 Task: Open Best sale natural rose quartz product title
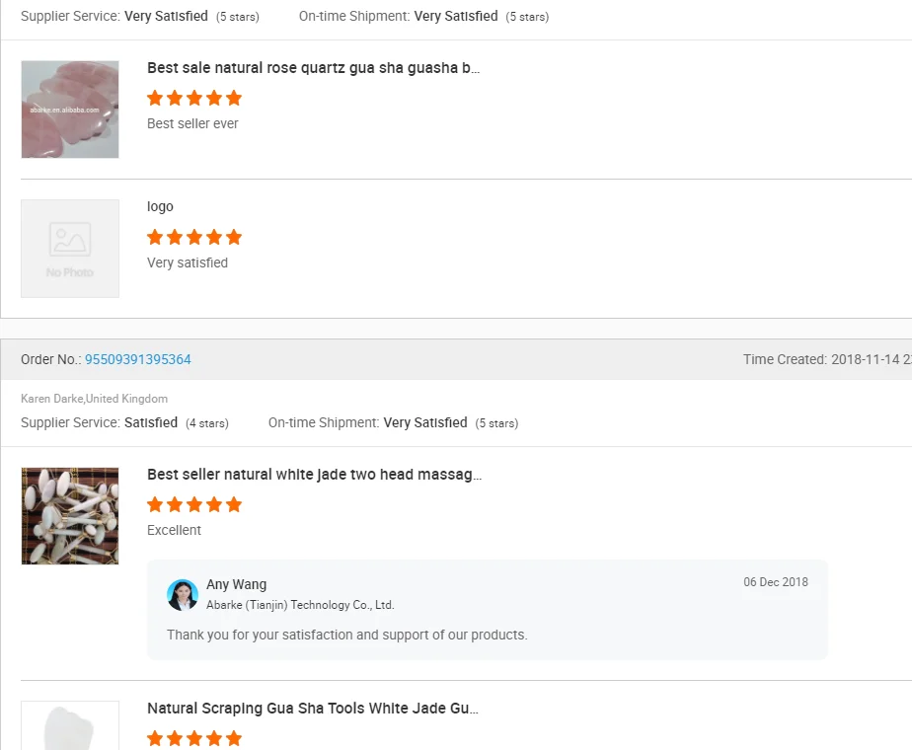tap(314, 68)
